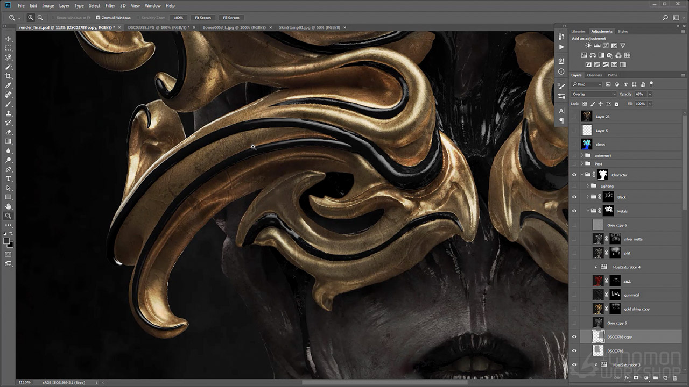Open the Filter menu
Viewport: 689px width, 387px height.
point(110,5)
